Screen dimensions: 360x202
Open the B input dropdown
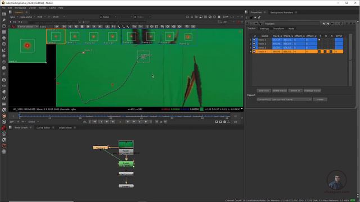[142, 17]
